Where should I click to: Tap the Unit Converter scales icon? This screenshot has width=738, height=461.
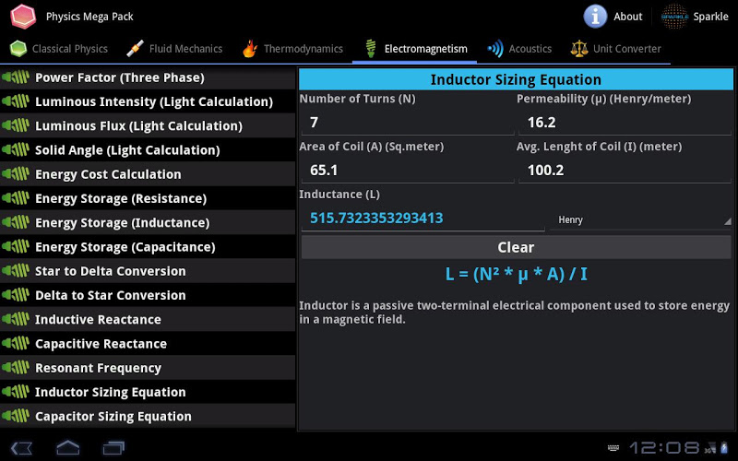[579, 49]
